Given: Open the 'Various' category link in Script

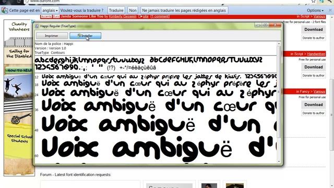Looking at the screenshot, I should click(x=319, y=16).
